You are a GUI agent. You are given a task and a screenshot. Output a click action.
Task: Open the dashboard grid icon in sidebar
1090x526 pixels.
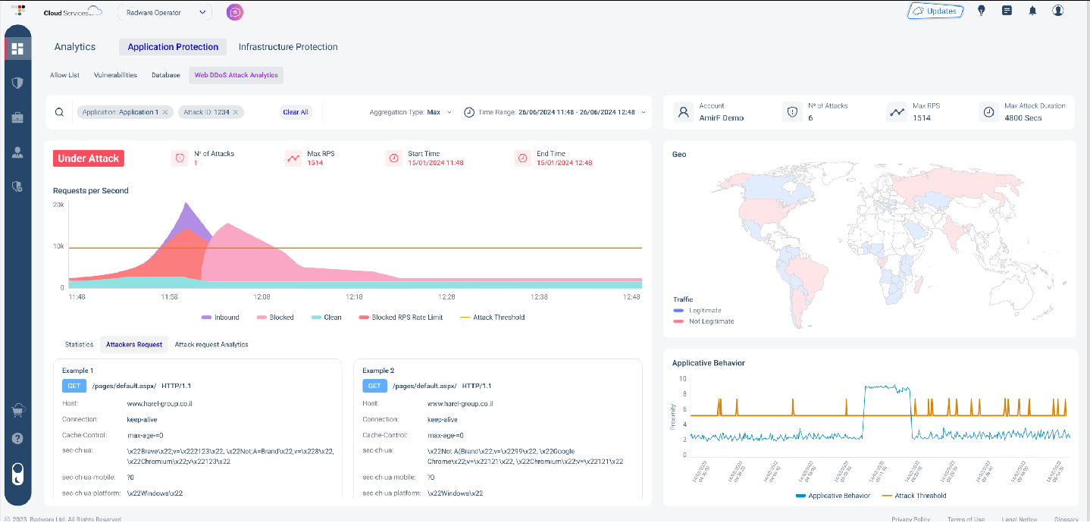(x=17, y=48)
